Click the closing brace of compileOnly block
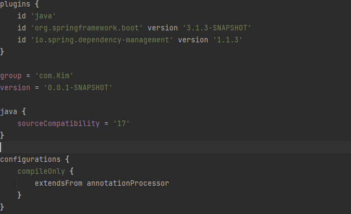Viewport: 351px width, 214px height. pyautogui.click(x=20, y=195)
